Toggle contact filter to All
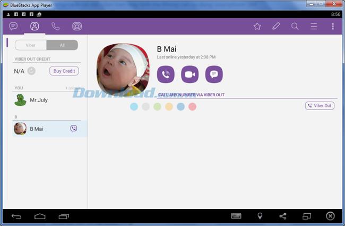 coord(62,45)
